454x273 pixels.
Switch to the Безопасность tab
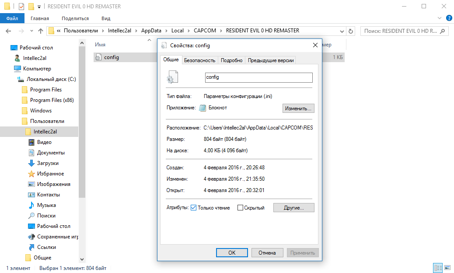point(199,60)
